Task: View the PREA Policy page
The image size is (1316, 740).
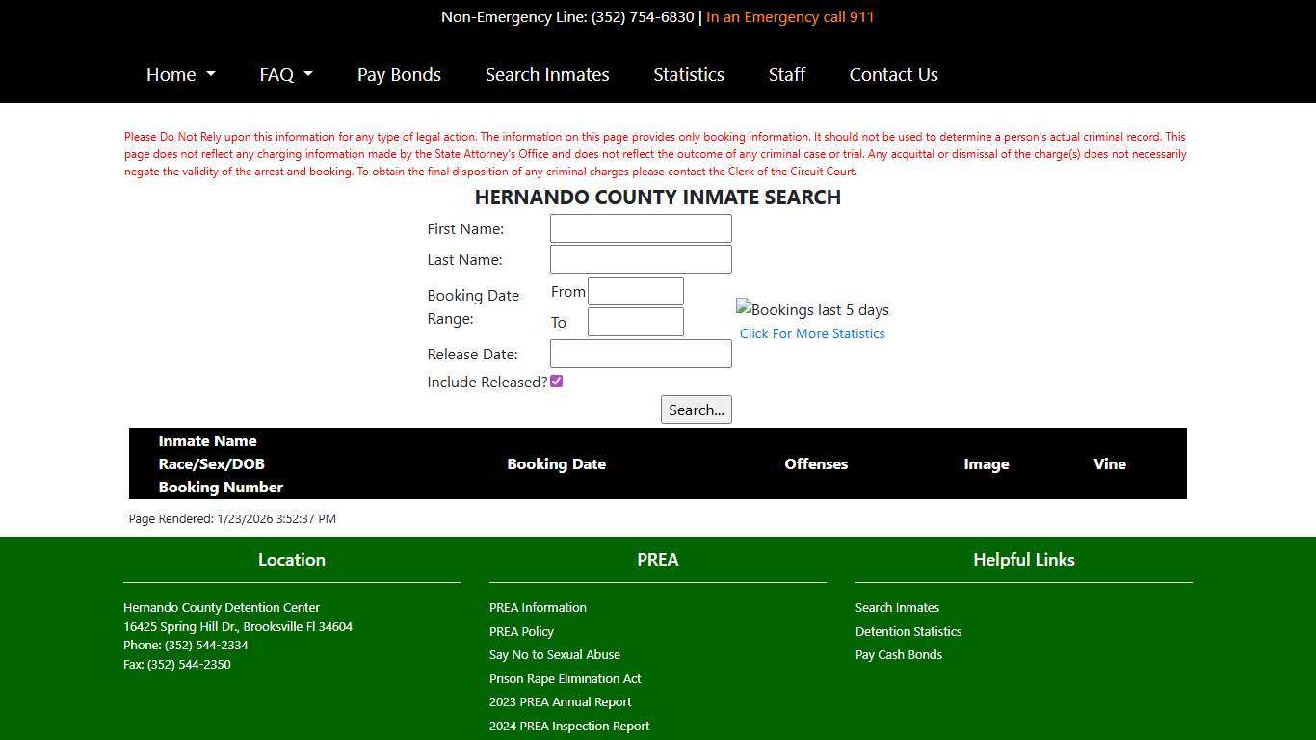Action: (521, 631)
